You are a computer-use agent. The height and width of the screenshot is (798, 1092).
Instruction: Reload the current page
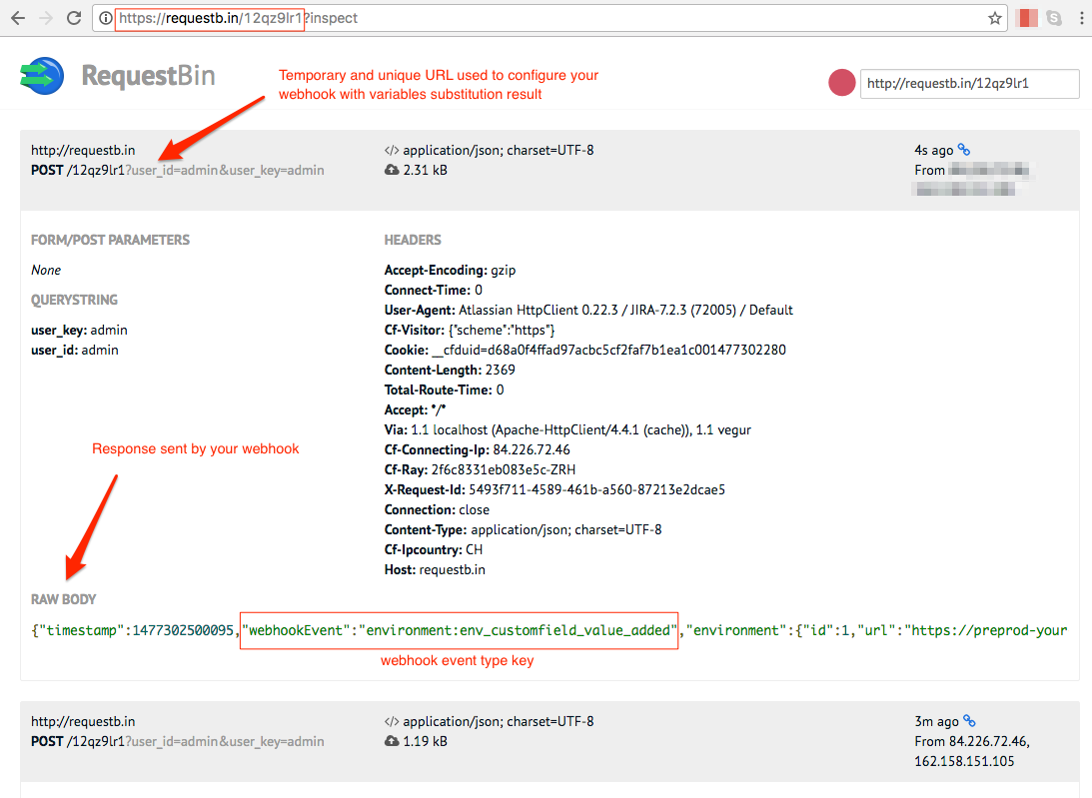tap(74, 18)
